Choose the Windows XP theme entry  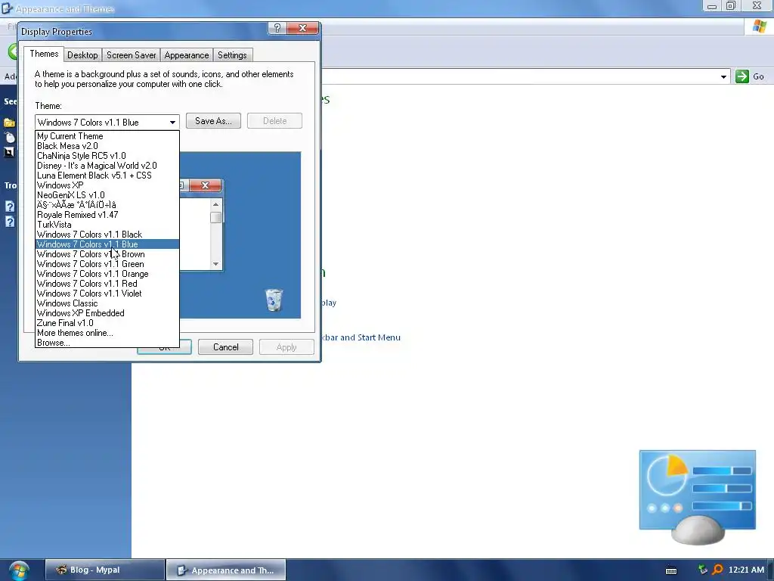(107, 185)
